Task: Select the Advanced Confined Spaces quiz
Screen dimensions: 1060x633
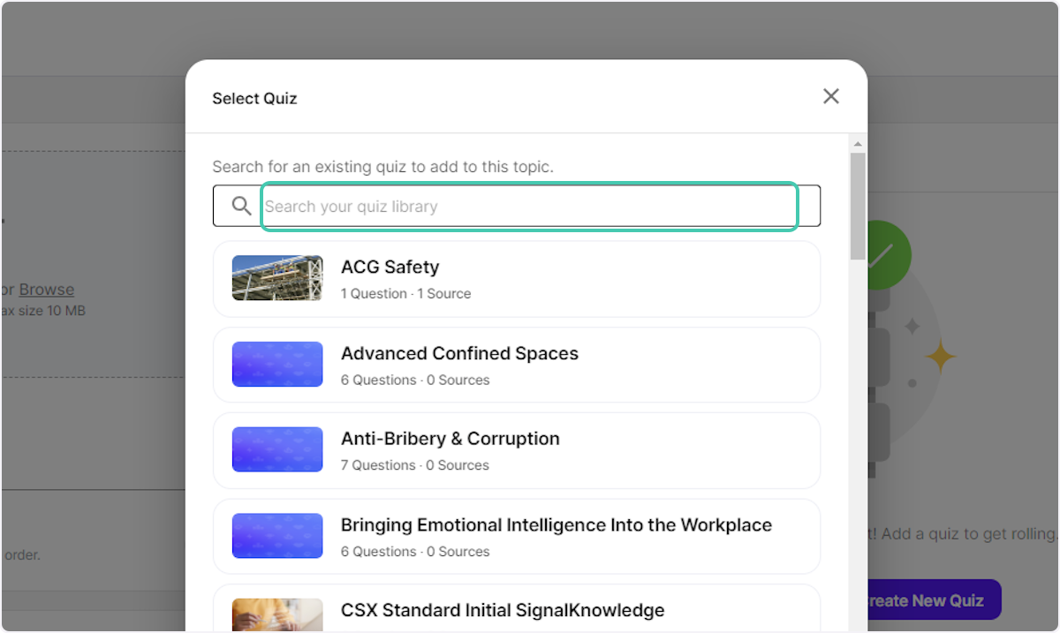Action: (x=516, y=365)
